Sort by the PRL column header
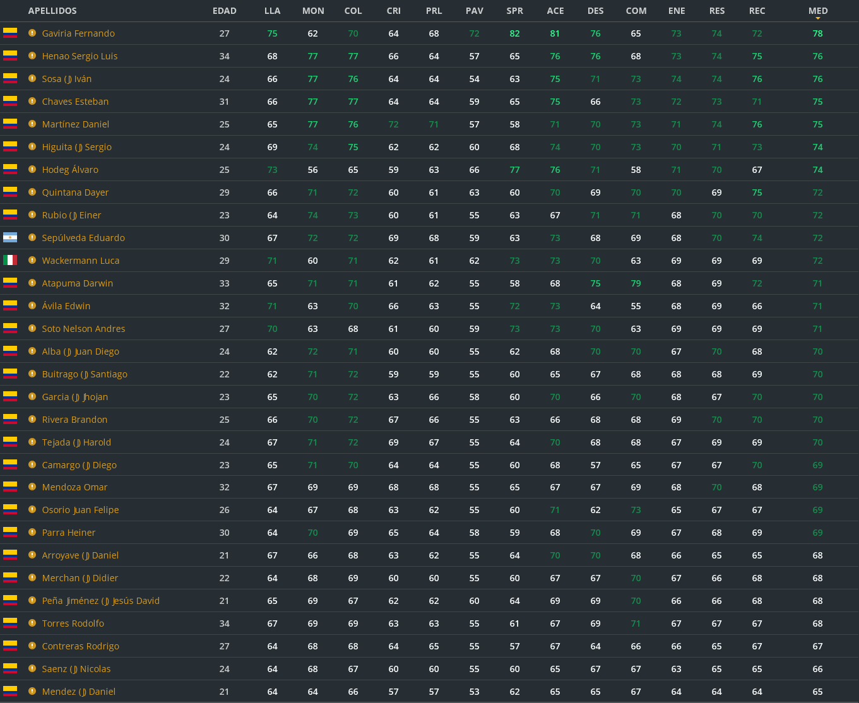The image size is (859, 703). 434,11
